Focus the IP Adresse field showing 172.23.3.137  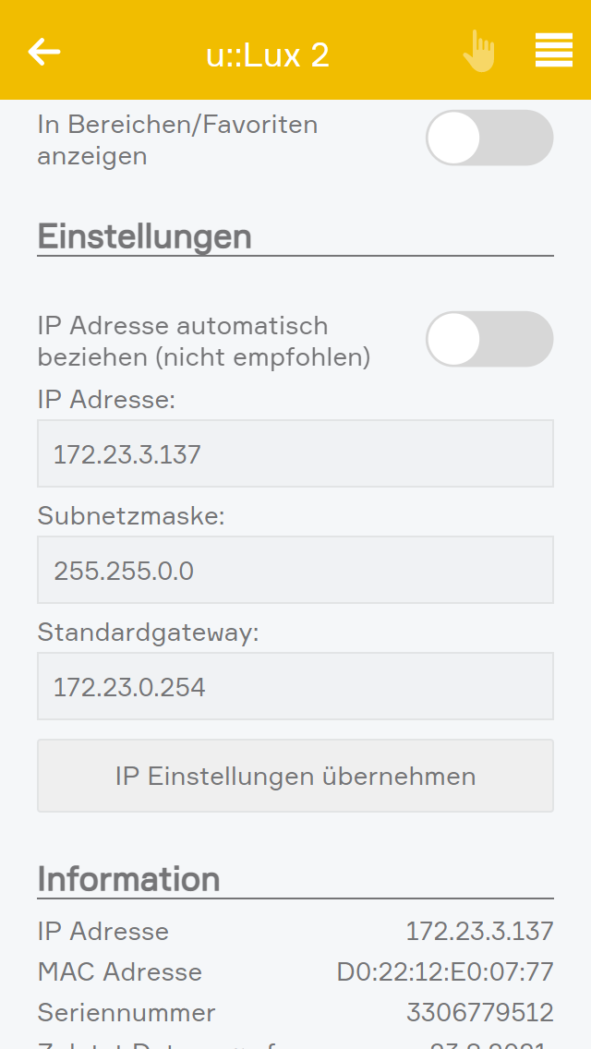(x=295, y=453)
